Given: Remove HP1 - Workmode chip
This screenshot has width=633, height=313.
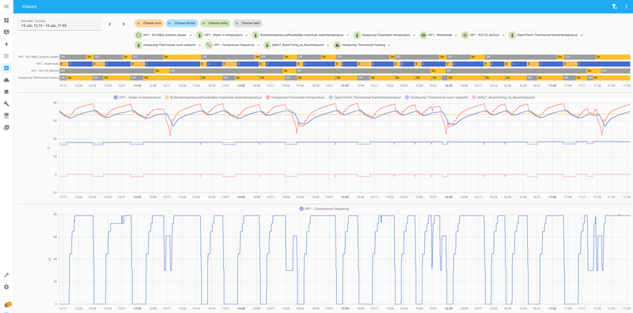Looking at the screenshot, I should point(456,35).
